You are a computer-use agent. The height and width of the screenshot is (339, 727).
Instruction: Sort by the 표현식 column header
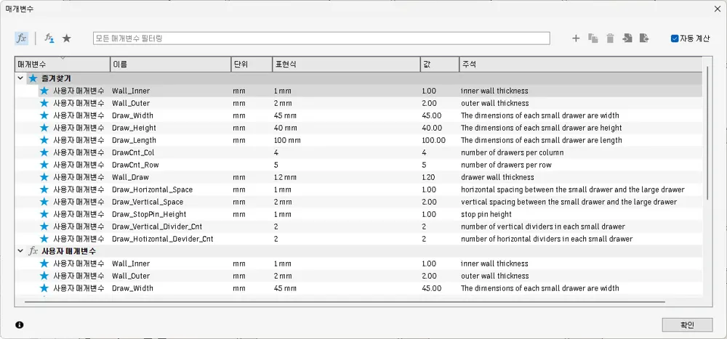346,64
